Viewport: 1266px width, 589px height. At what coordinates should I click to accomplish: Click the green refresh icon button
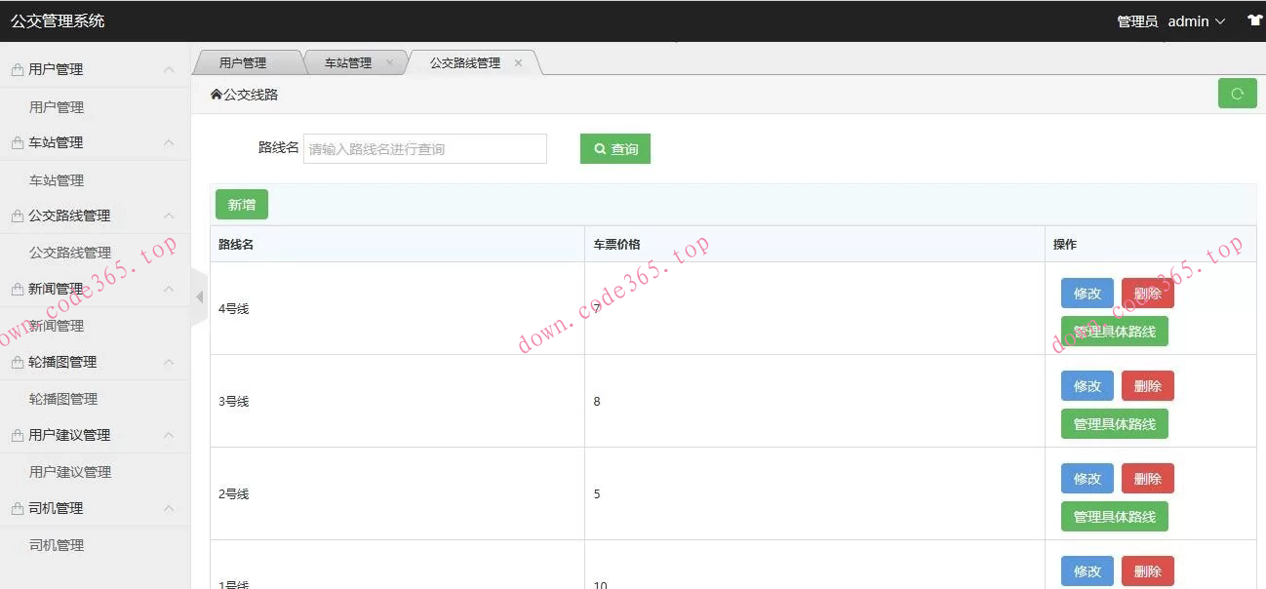pos(1237,94)
